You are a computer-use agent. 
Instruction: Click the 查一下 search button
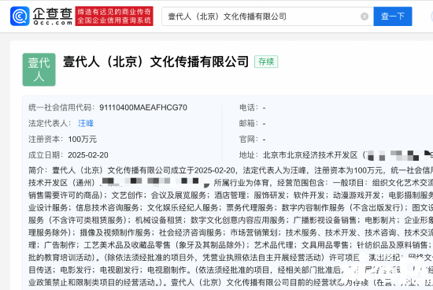click(393, 17)
